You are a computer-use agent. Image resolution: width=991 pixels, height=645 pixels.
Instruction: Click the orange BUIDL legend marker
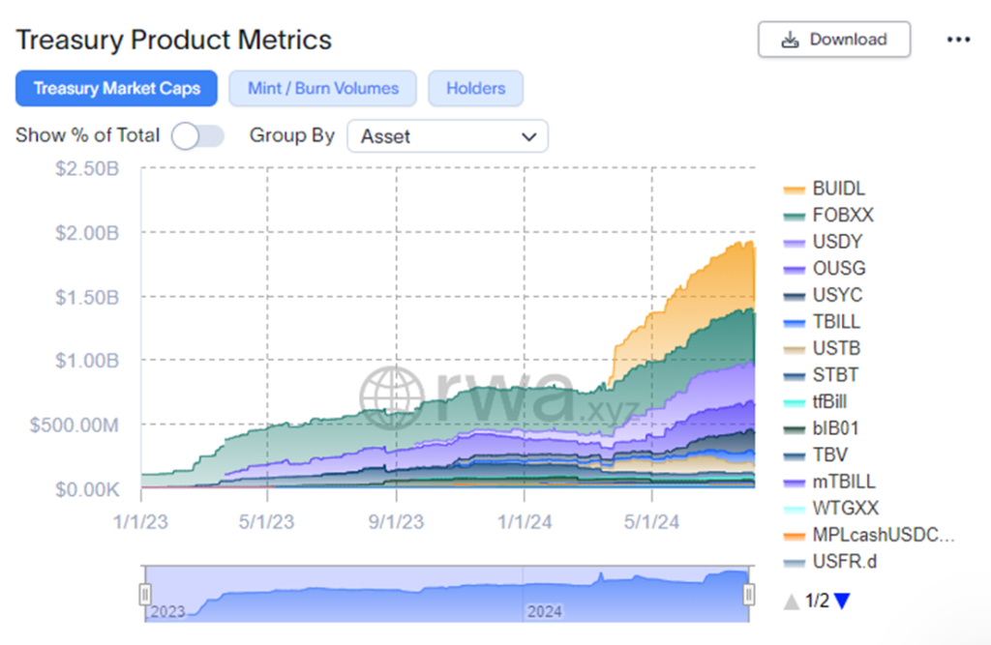tap(796, 189)
